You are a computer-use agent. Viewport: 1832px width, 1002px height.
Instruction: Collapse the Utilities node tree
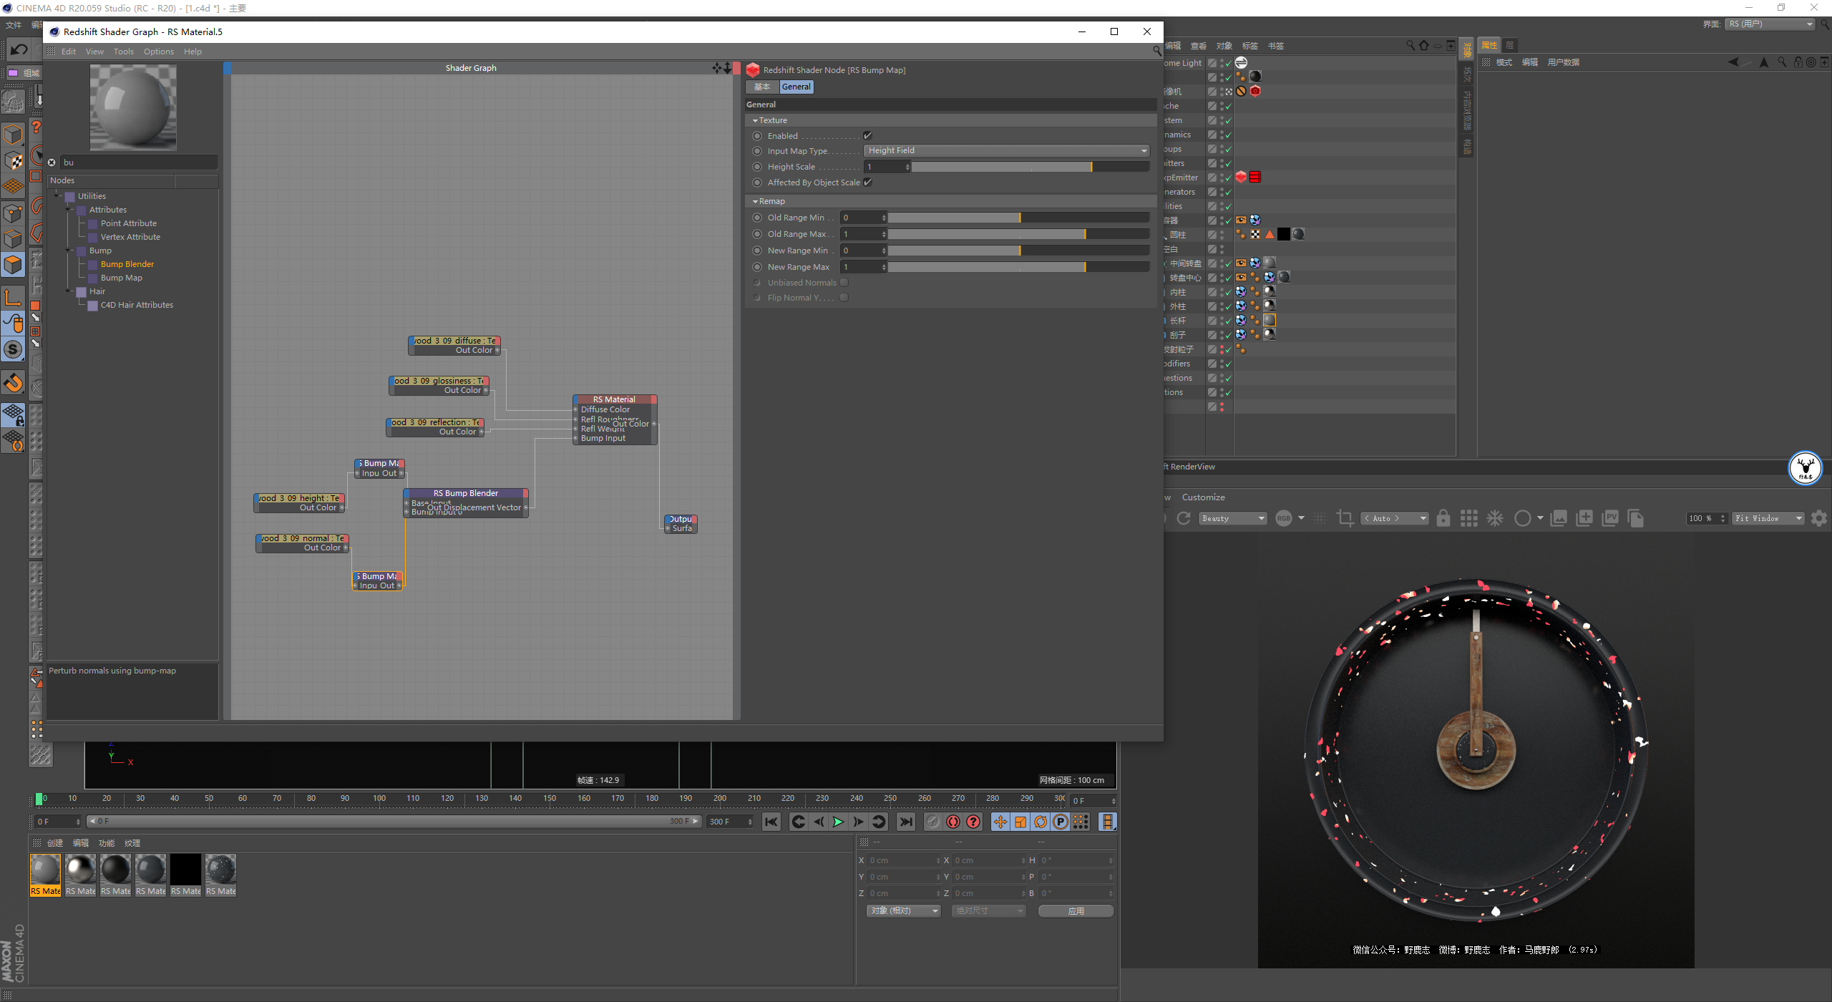tap(58, 195)
